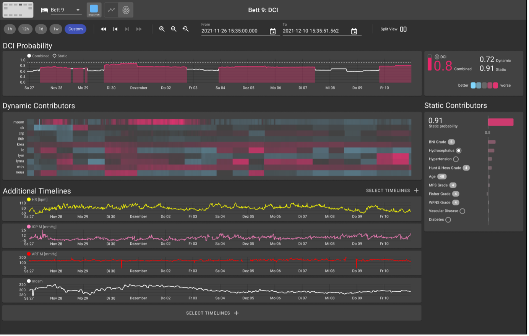529x336 pixels.
Task: Toggle the Isolation status button
Action: [x=94, y=10]
